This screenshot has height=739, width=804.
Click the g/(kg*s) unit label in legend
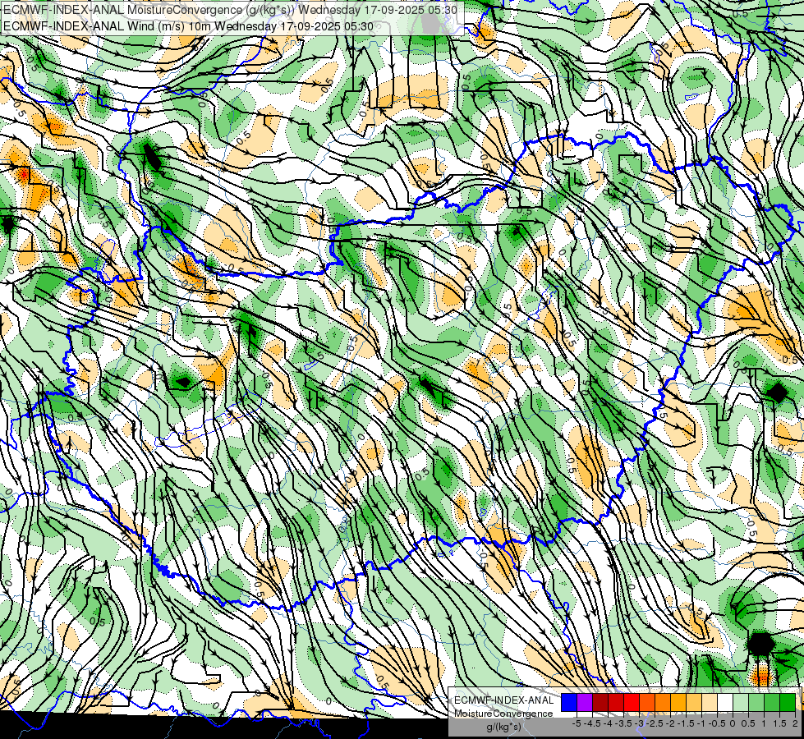[503, 727]
